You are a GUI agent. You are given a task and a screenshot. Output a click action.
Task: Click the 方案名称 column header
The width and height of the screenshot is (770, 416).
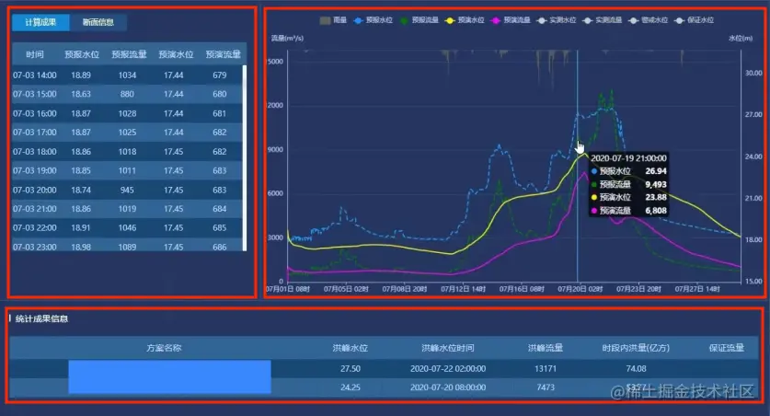164,348
